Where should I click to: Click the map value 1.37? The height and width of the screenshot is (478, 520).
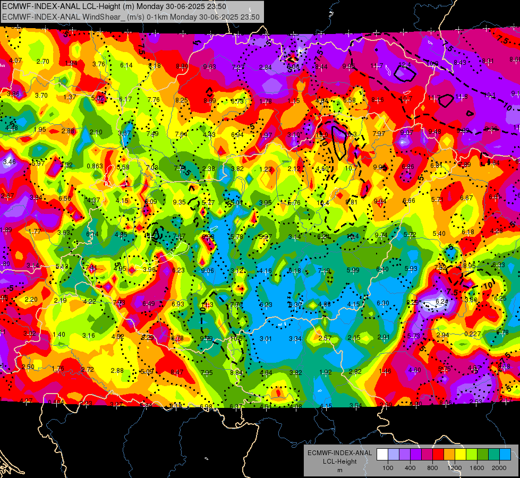70,97
